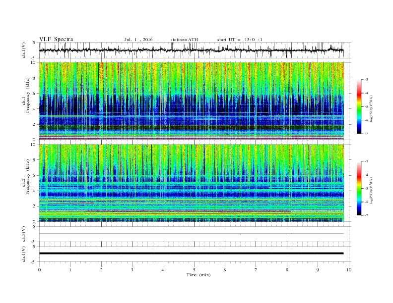The width and height of the screenshot is (393, 303).
Task: Click the ch.2 spectrogram color scale bar
Action: pos(359,188)
